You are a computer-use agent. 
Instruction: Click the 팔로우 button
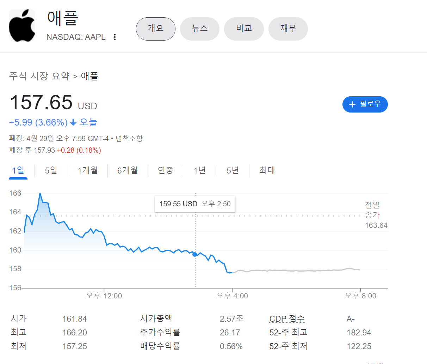pos(365,104)
